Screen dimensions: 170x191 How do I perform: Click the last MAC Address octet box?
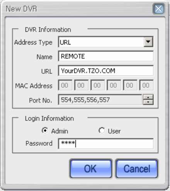click(x=146, y=85)
